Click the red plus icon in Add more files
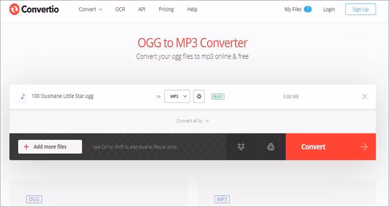Screen dimensions: 389x207 click(x=26, y=146)
